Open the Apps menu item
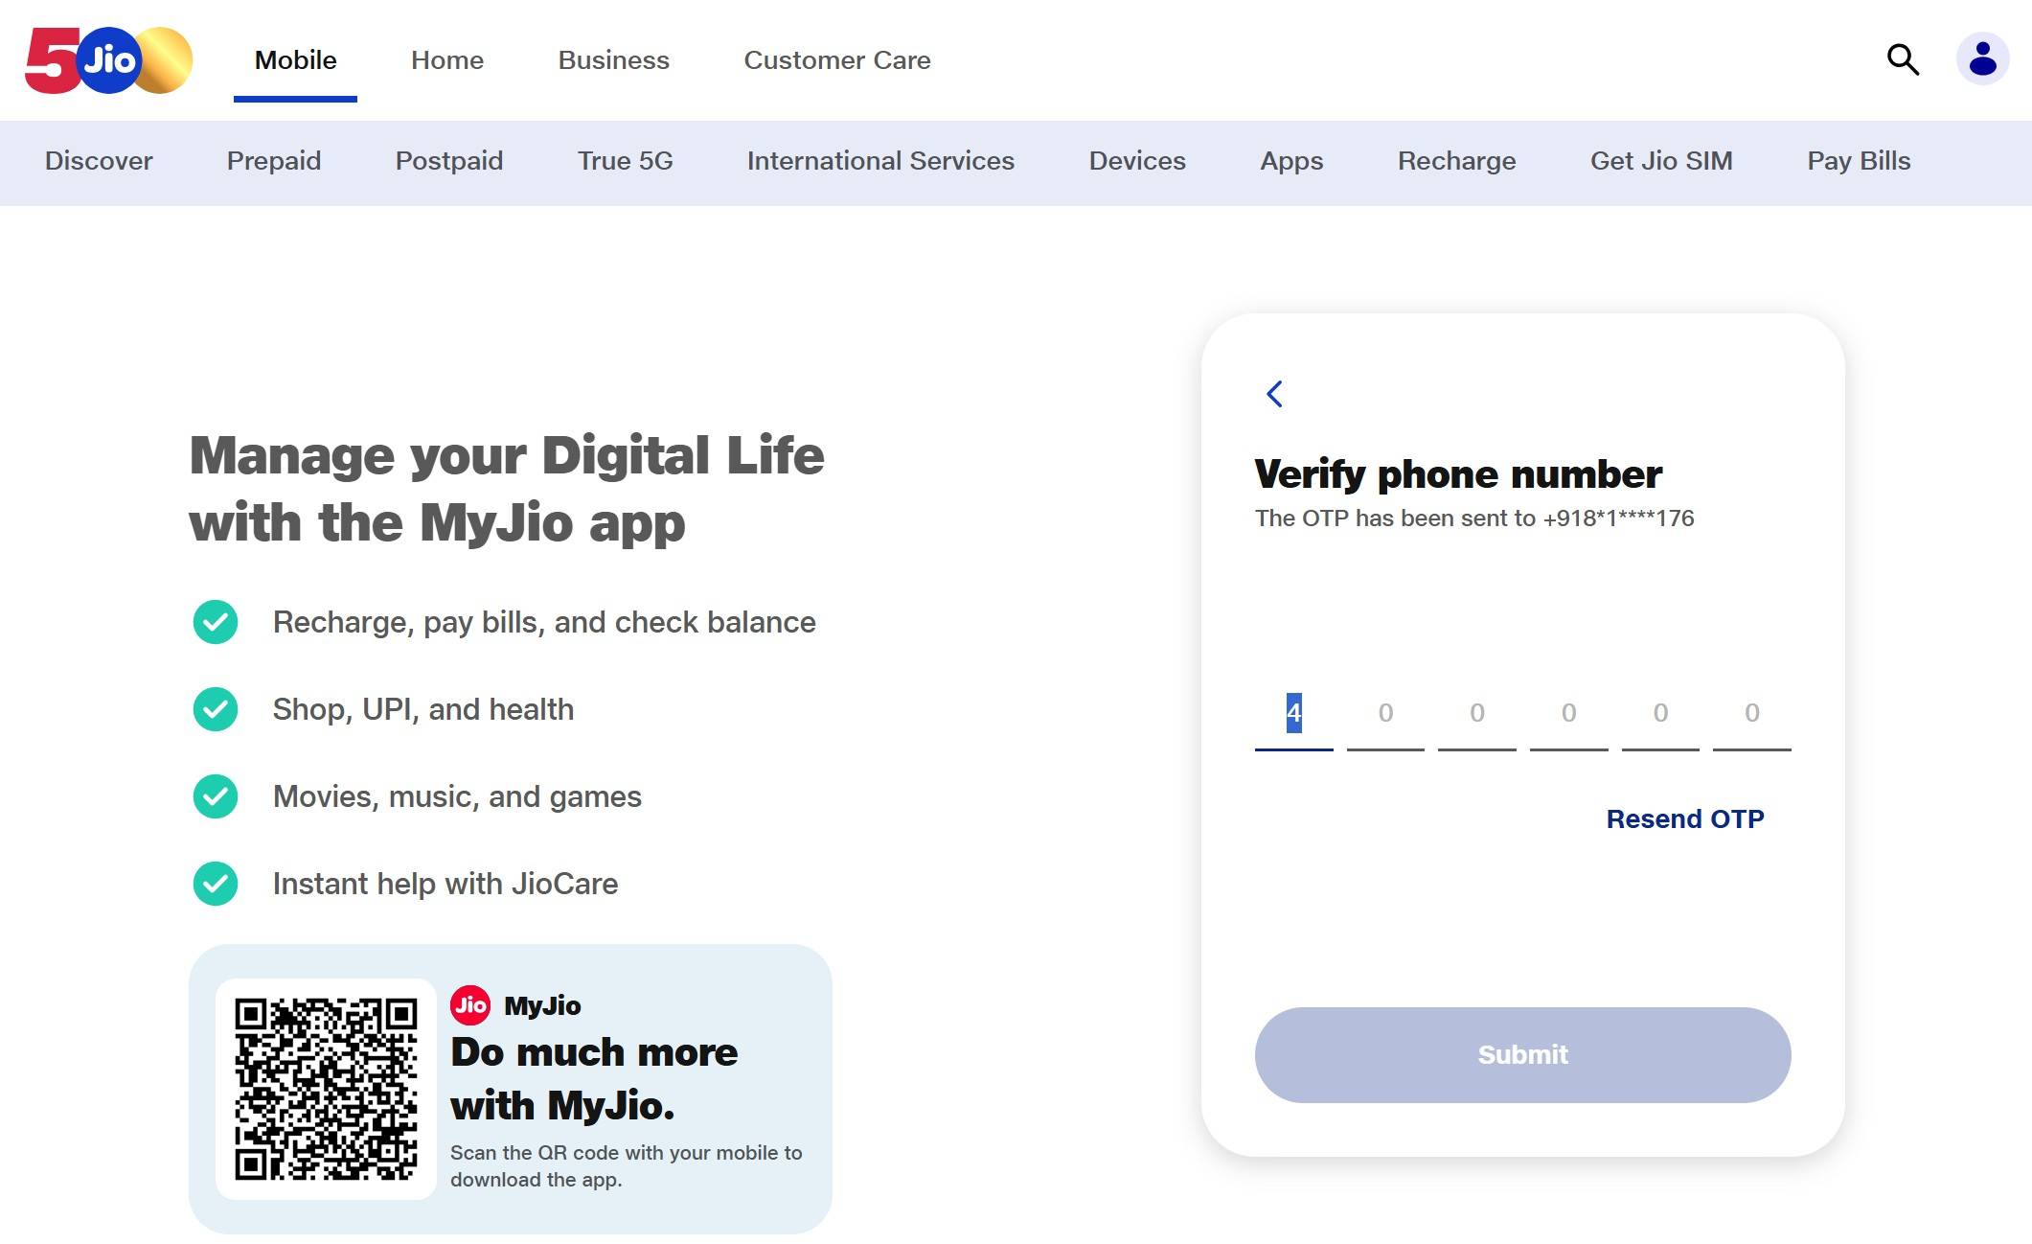 pos(1291,161)
